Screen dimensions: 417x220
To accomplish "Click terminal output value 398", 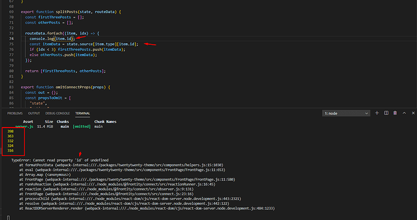I will [x=10, y=131].
